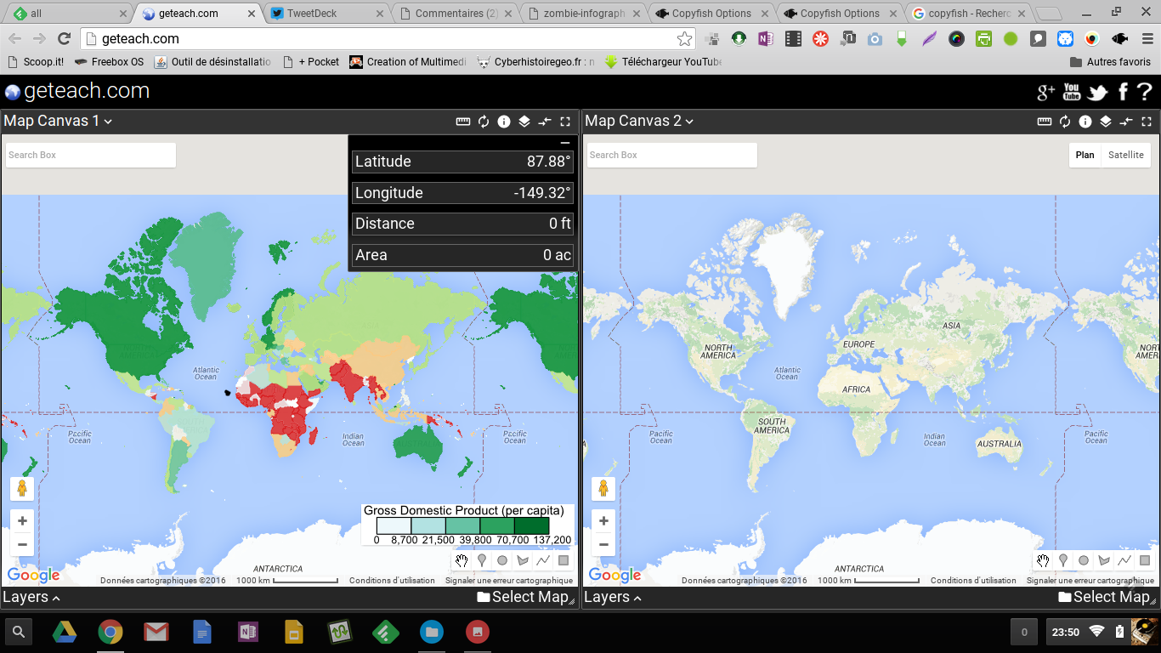Click the refresh icon in Map Canvas 1
Viewport: 1161px width, 653px height.
click(x=484, y=122)
